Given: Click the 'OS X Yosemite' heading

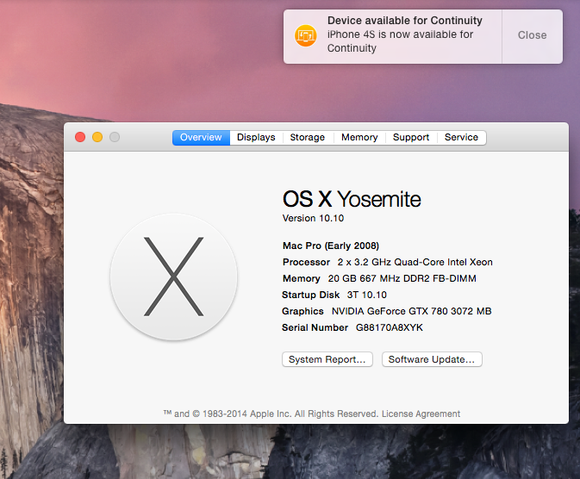Looking at the screenshot, I should coord(352,199).
